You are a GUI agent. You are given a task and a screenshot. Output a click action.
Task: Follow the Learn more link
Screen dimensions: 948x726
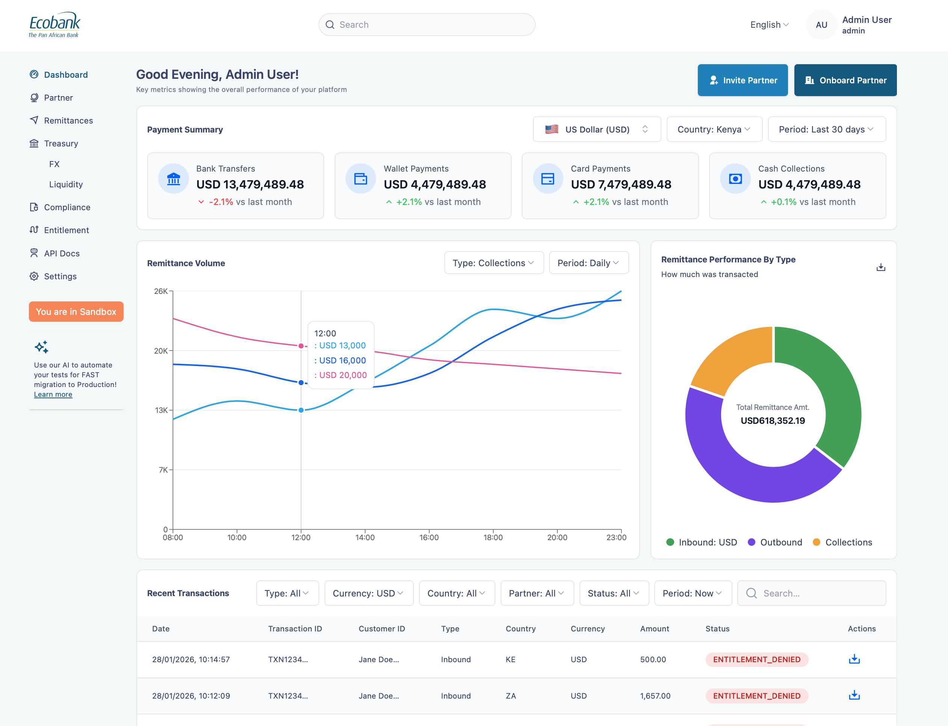[53, 394]
